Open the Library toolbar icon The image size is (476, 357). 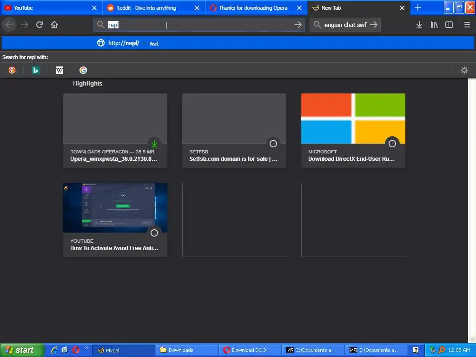point(434,25)
